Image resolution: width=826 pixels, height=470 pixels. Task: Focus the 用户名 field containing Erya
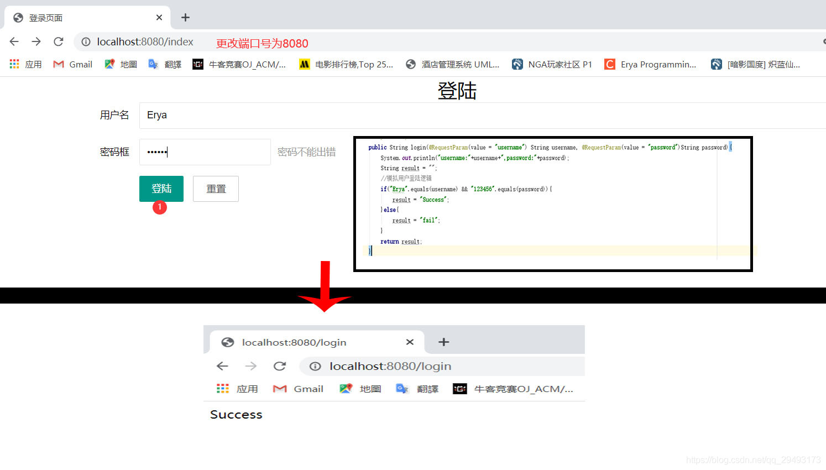pyautogui.click(x=482, y=115)
